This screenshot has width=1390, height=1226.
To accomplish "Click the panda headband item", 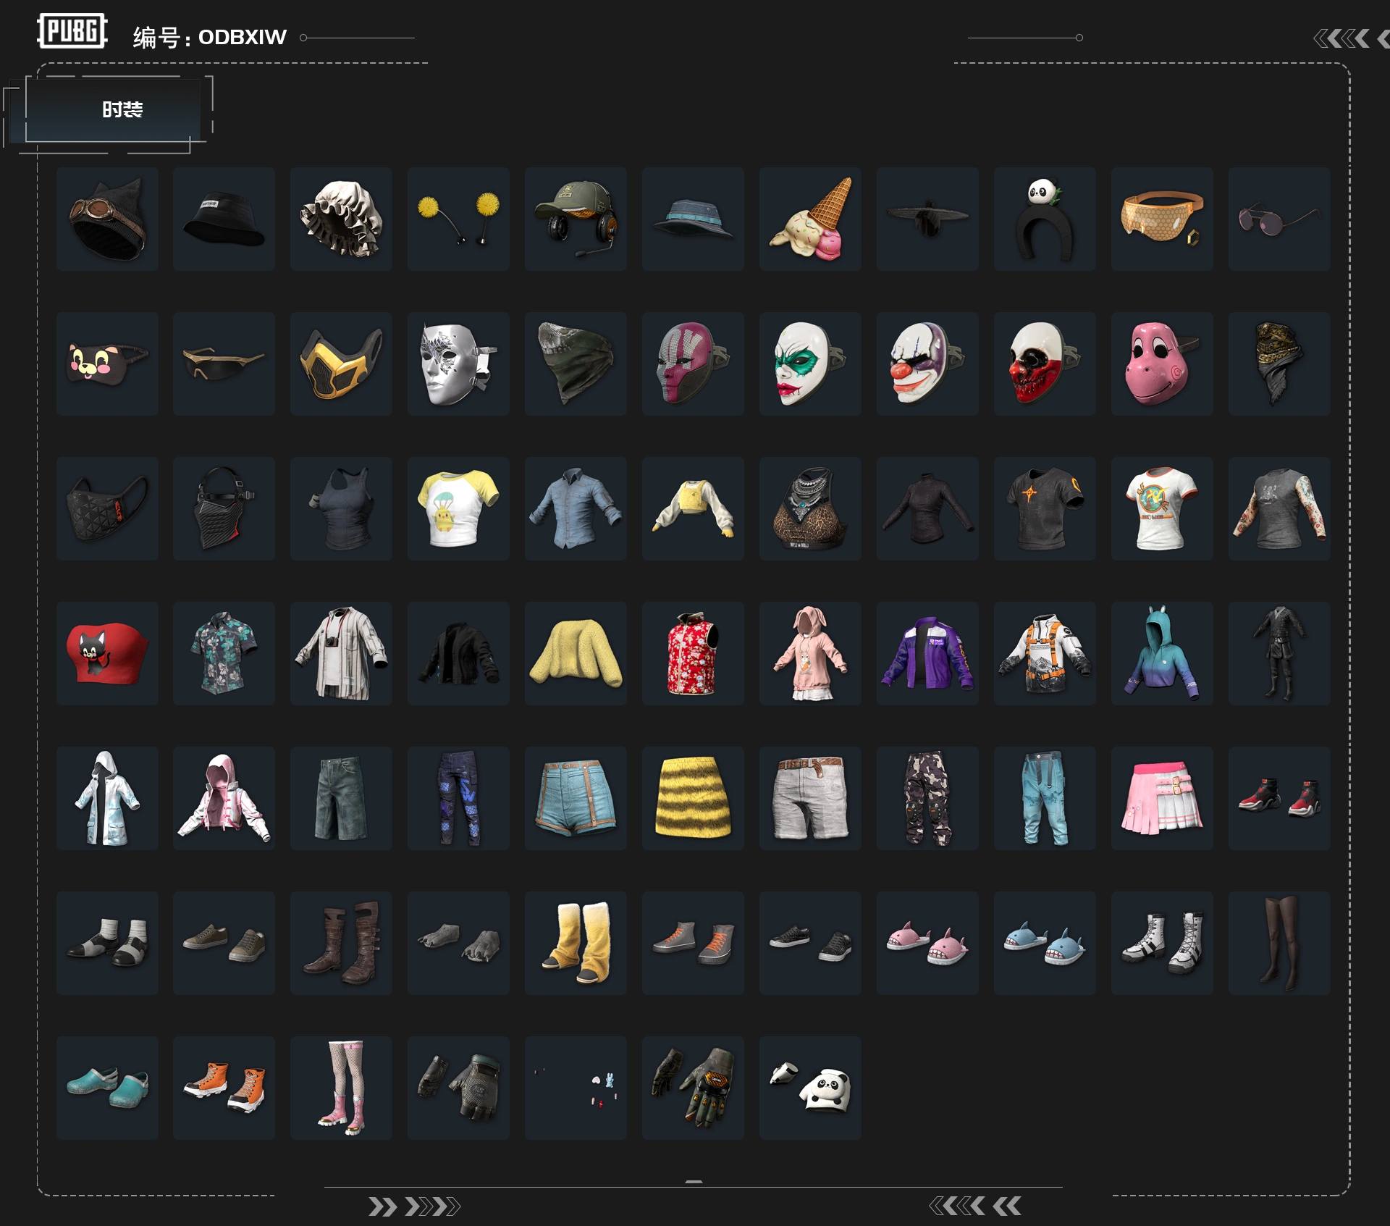I will (x=1045, y=219).
